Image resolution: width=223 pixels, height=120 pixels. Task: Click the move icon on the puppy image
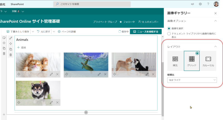[19, 102]
